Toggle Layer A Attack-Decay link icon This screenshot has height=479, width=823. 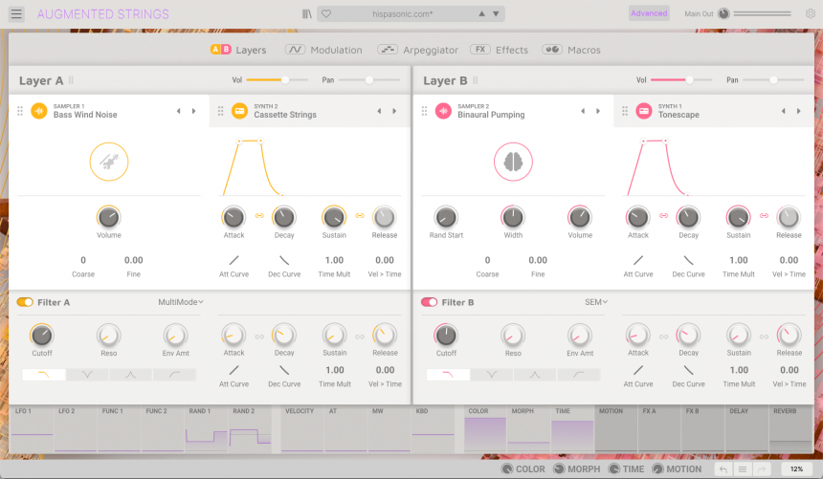click(259, 216)
